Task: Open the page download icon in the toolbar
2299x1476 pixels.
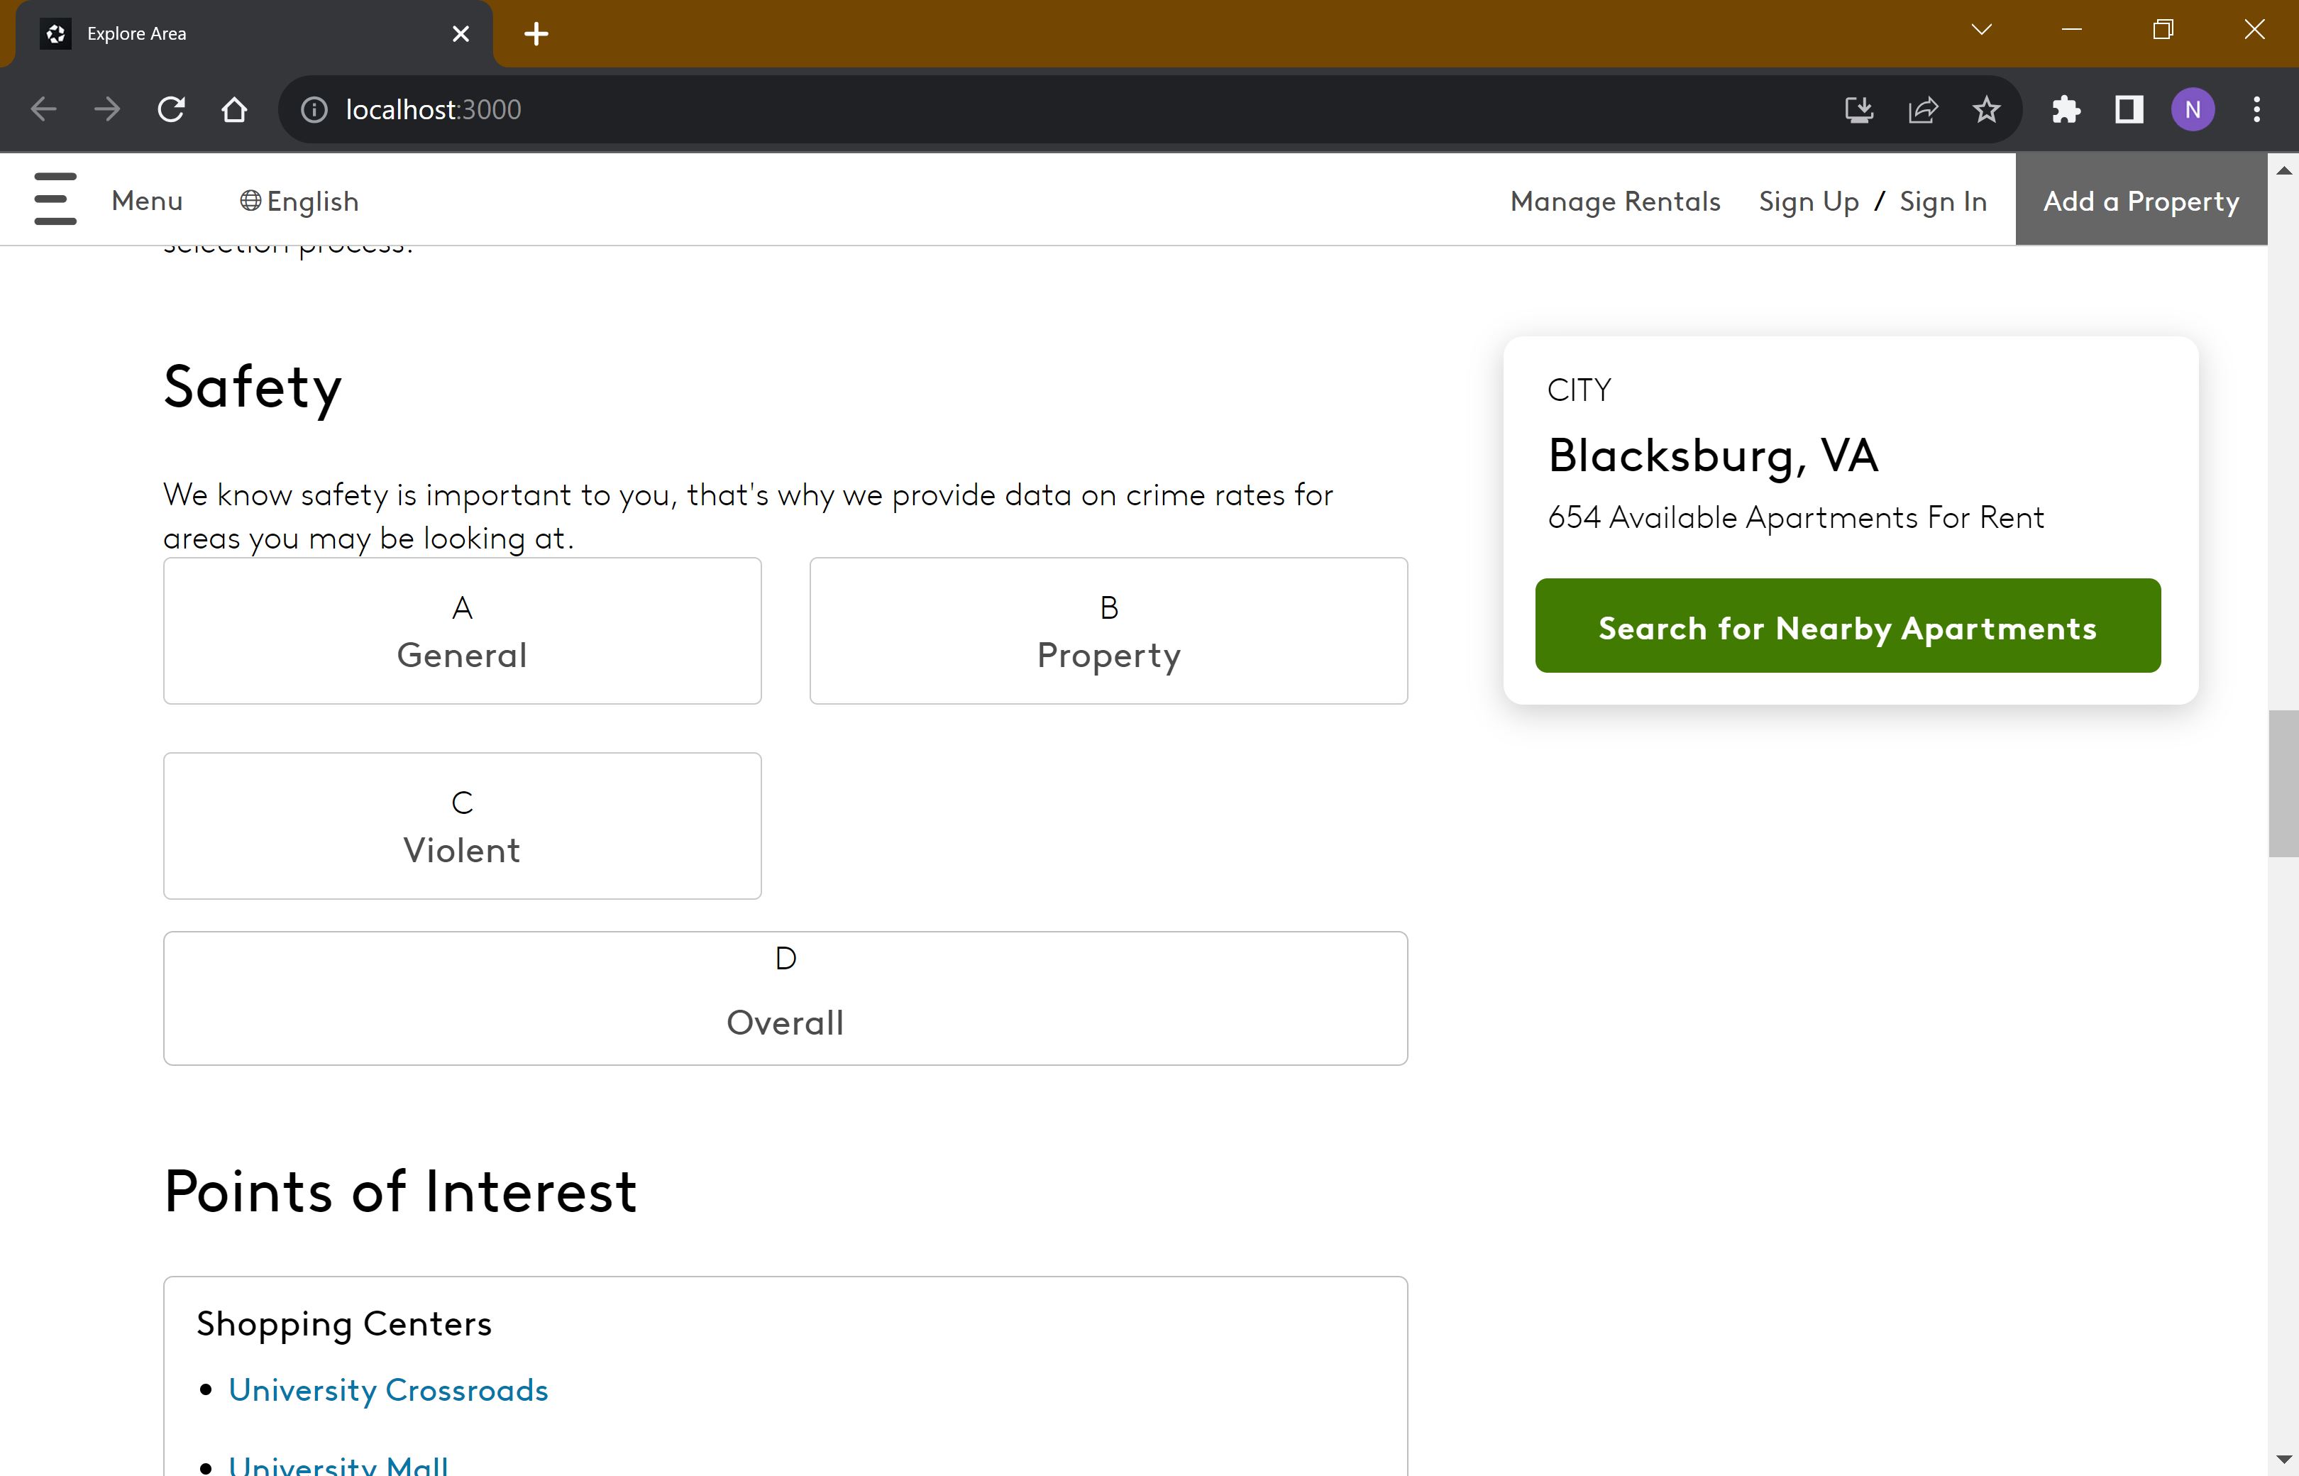Action: point(1858,109)
